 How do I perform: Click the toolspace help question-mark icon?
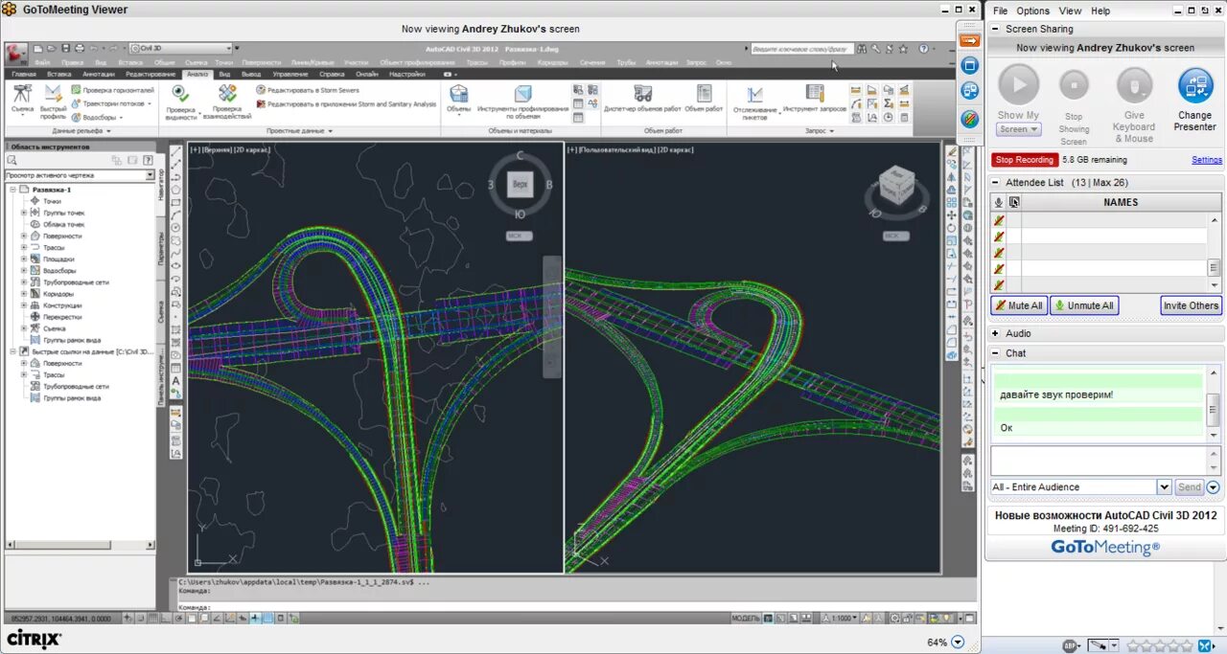[x=148, y=161]
